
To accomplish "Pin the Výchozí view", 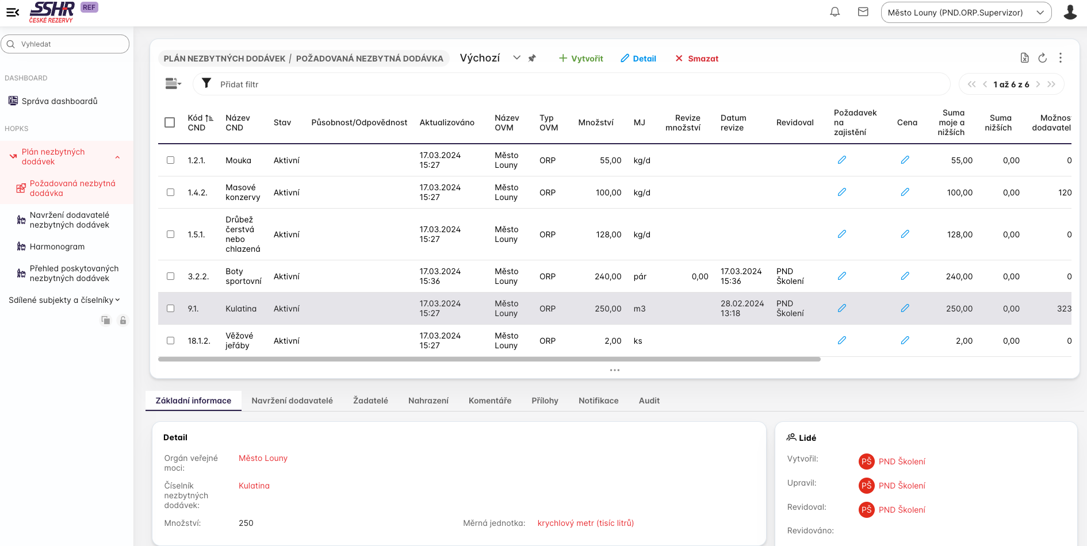I will point(532,59).
